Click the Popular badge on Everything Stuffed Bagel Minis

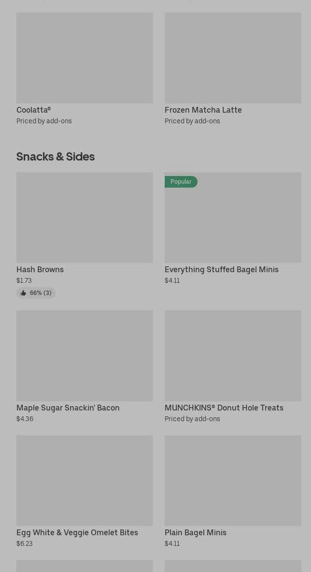(x=181, y=182)
